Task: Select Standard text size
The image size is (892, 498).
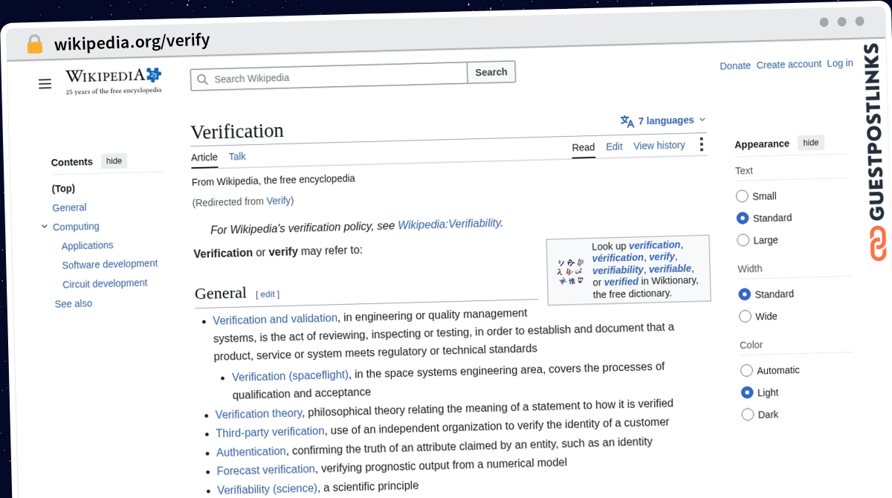Action: click(x=743, y=218)
